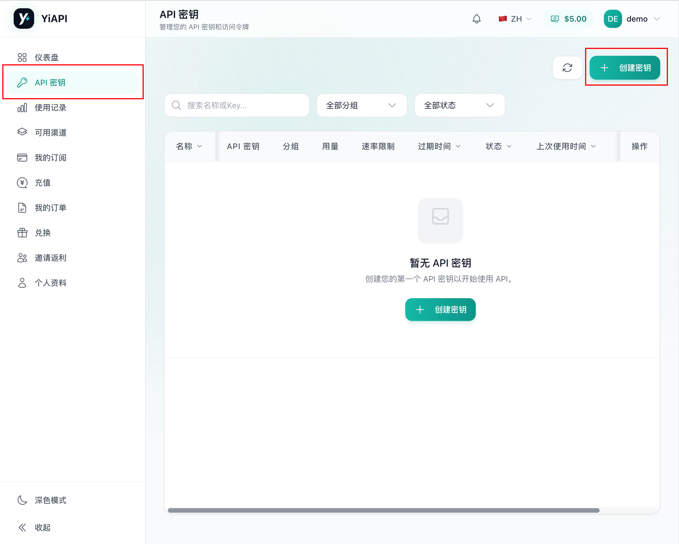Open 邀请返利 menu item
This screenshot has height=544, width=679.
[73, 258]
